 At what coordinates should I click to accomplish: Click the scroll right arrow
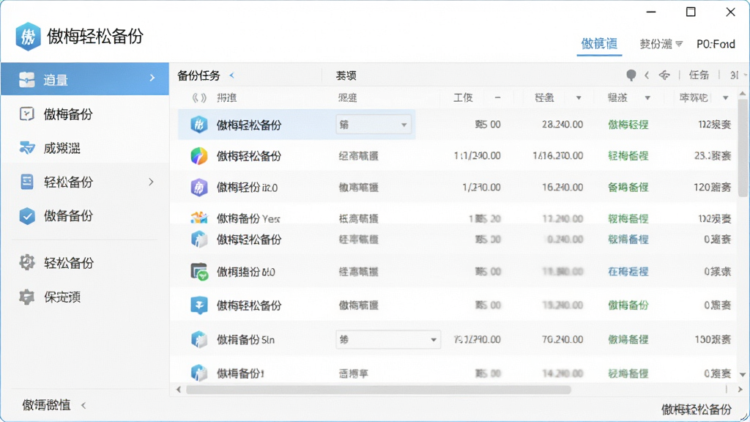[x=740, y=390]
